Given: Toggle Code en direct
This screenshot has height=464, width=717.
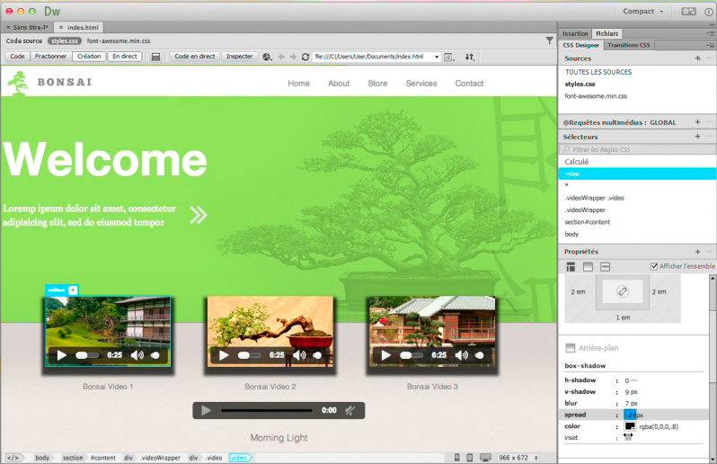Looking at the screenshot, I should [194, 57].
